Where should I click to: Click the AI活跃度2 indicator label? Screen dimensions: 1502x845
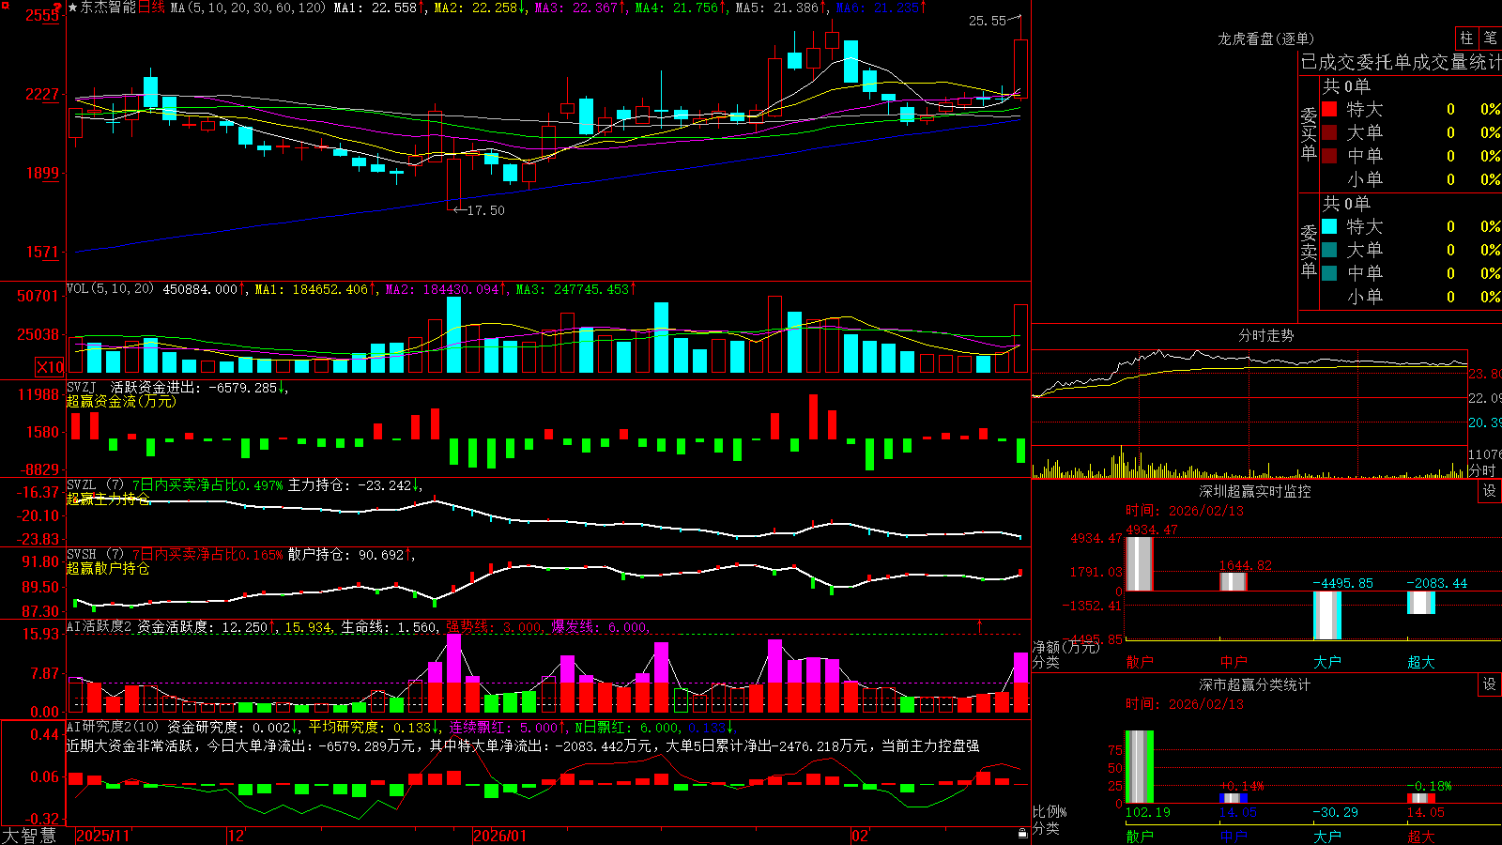[x=100, y=626]
